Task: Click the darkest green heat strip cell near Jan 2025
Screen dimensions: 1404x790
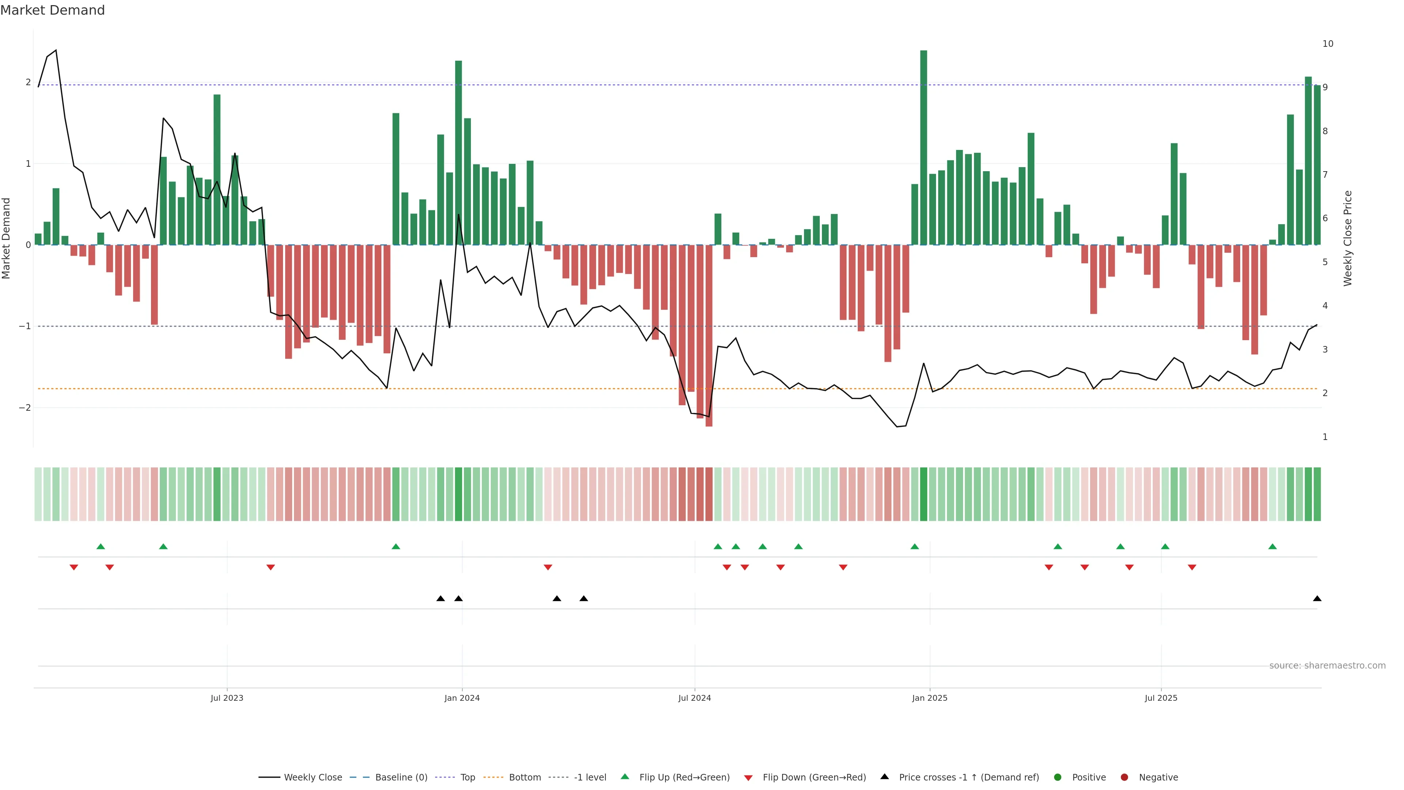Action: [923, 494]
